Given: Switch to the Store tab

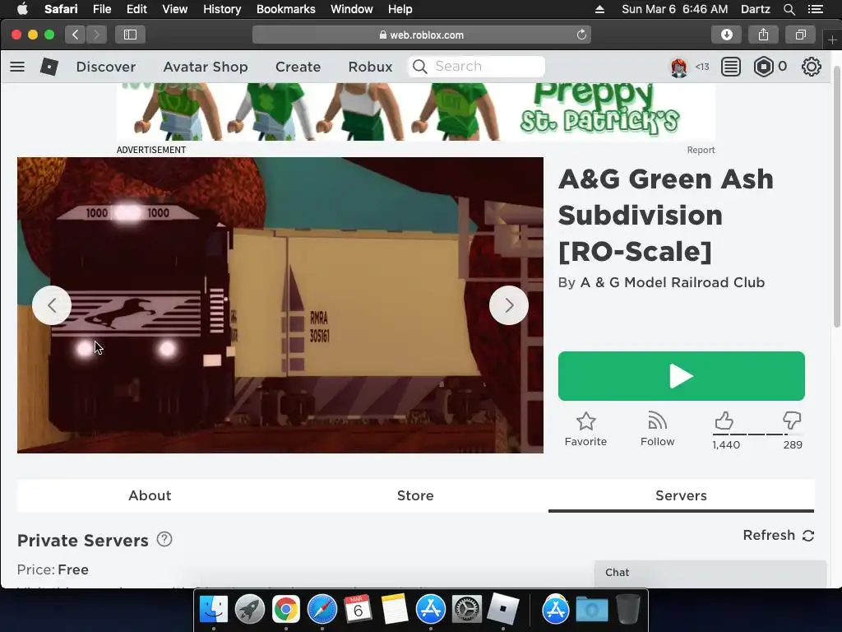Looking at the screenshot, I should click(x=415, y=495).
